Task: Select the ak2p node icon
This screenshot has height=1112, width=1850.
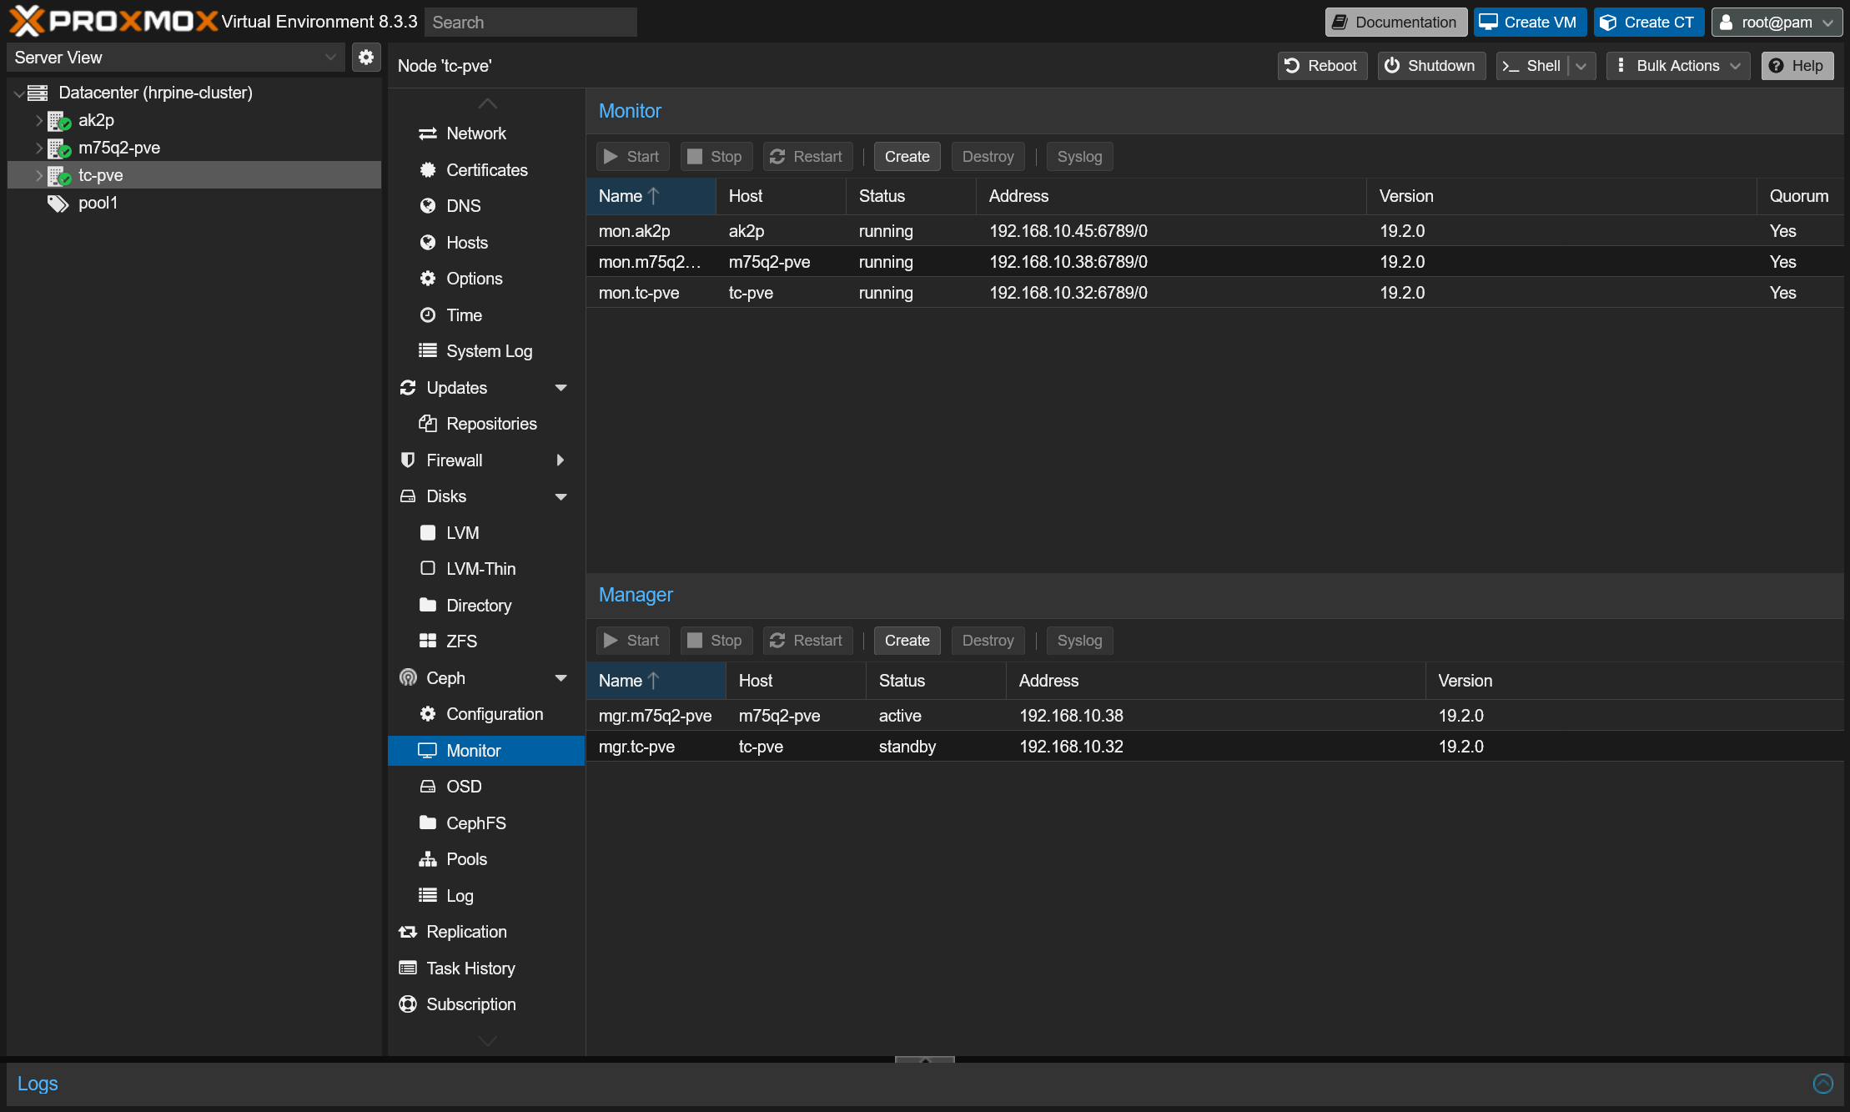Action: point(58,121)
